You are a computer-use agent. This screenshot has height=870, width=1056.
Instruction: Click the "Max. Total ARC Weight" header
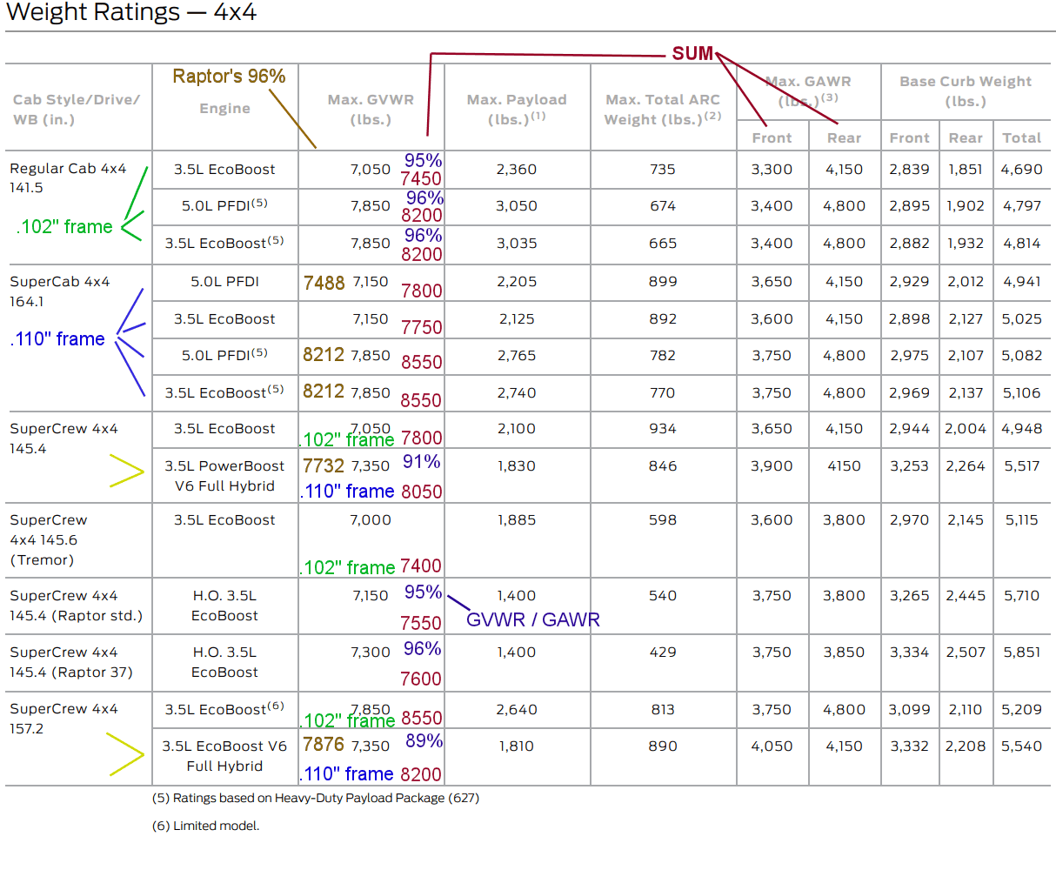coord(663,110)
